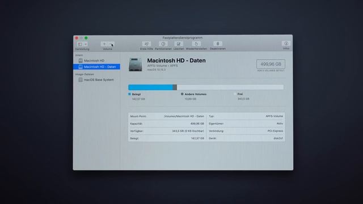Click the Kapazität row value
This screenshot has height=204, width=363.
click(197, 124)
